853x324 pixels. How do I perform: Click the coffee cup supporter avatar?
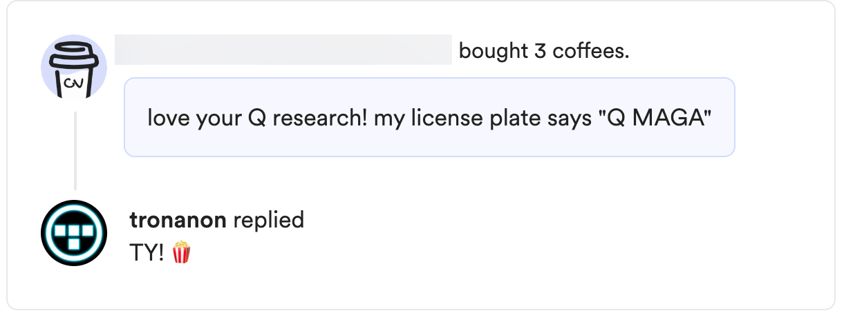(x=74, y=68)
